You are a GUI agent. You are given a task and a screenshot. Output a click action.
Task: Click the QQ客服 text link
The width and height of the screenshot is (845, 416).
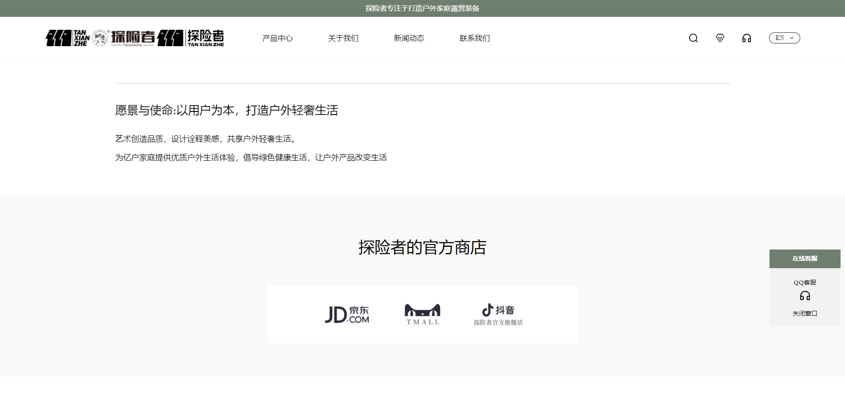point(805,282)
